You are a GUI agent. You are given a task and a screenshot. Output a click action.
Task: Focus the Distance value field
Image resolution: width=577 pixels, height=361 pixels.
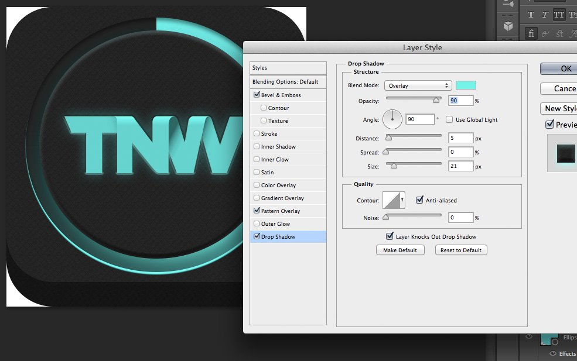pyautogui.click(x=460, y=138)
